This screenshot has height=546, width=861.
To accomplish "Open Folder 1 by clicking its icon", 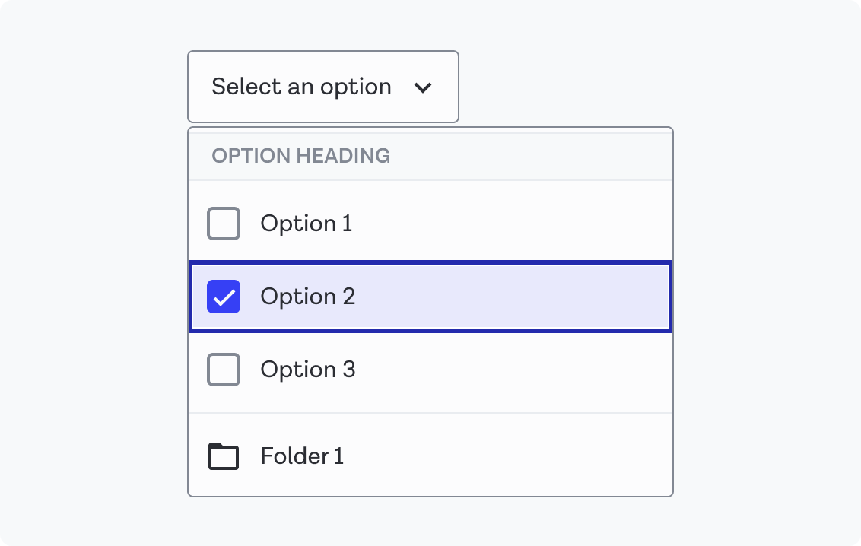I will click(224, 455).
